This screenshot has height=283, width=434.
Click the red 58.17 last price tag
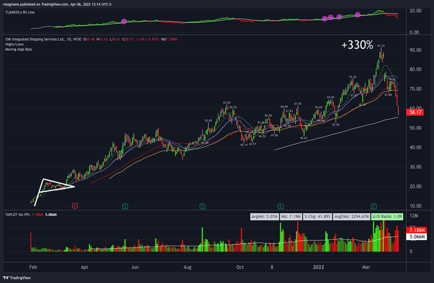click(x=415, y=112)
